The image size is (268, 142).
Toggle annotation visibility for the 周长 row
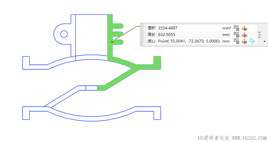[x=244, y=35]
